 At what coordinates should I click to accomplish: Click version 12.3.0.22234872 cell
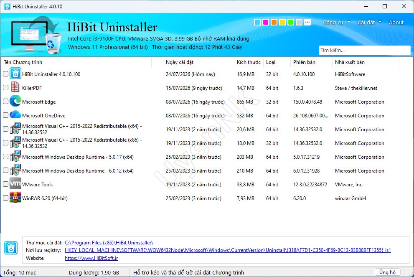click(x=310, y=184)
